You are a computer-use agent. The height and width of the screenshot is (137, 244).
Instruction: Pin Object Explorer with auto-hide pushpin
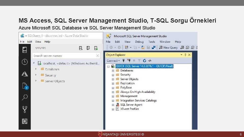coord(185,55)
